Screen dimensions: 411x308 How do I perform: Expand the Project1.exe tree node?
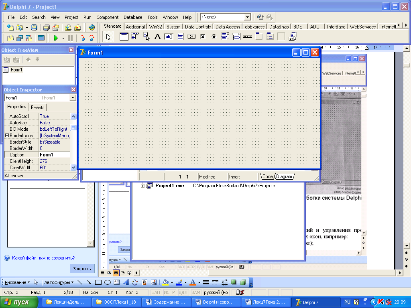[142, 186]
